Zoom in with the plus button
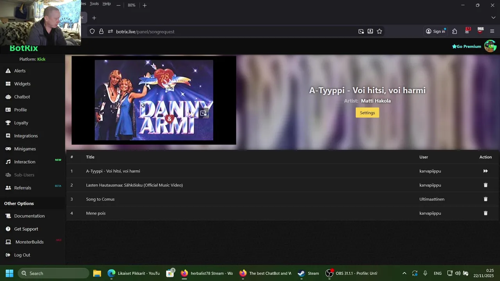This screenshot has width=500, height=281. [x=145, y=5]
